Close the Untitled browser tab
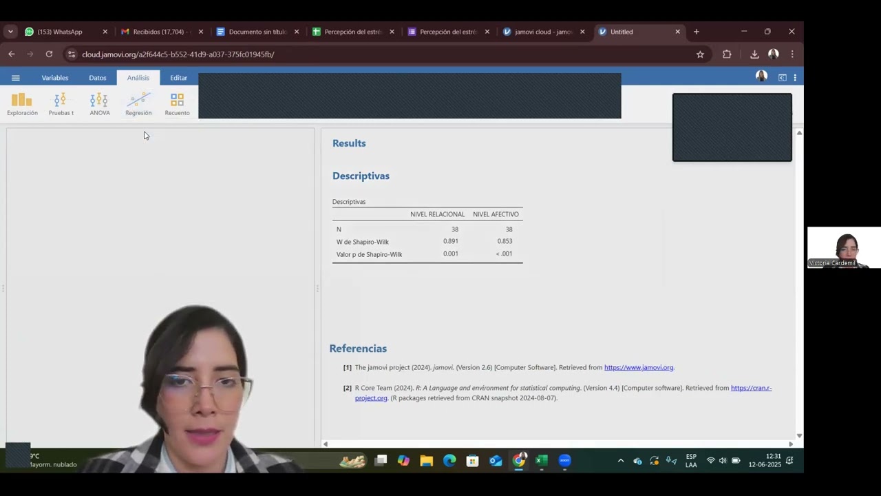Viewport: 881px width, 496px height. [677, 32]
